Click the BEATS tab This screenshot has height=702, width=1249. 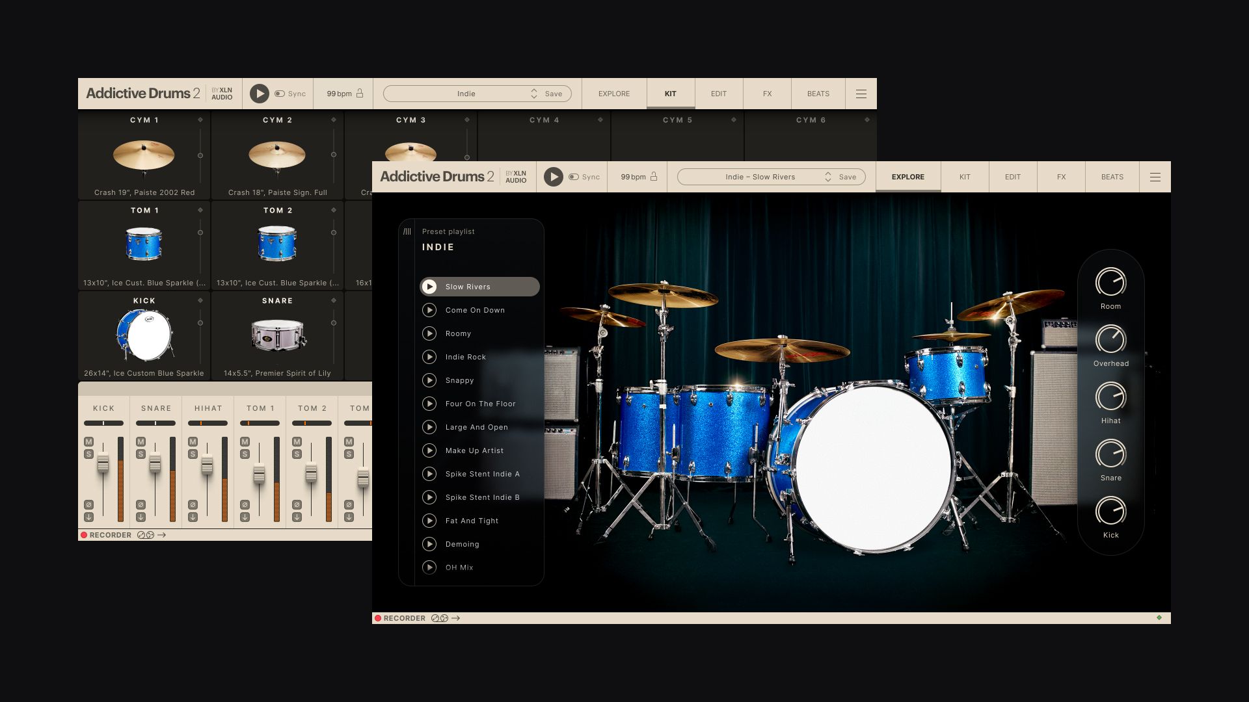(x=1112, y=177)
